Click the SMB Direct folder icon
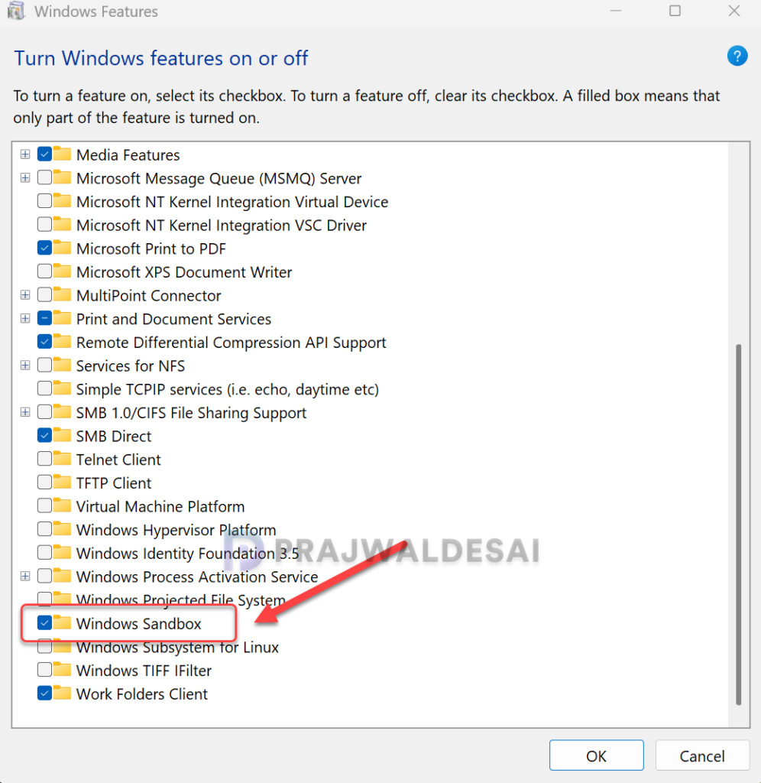Screen dimensions: 761x783 tap(63, 435)
